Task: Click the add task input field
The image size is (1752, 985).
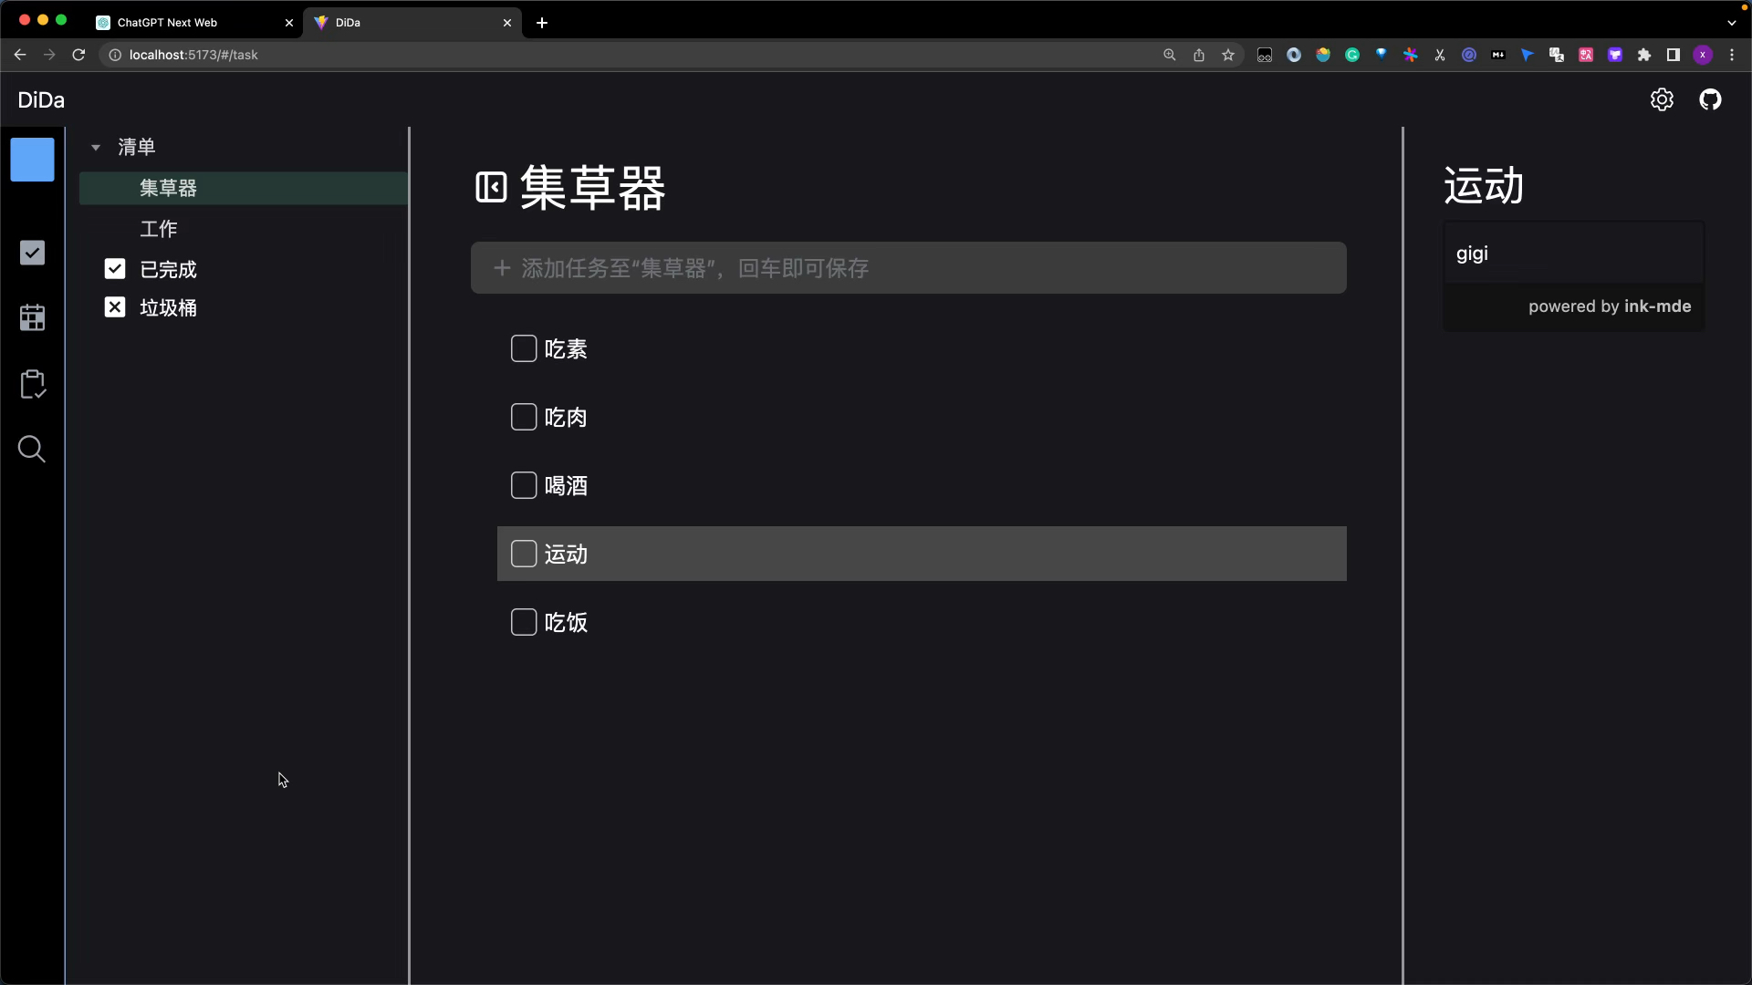Action: 909,268
